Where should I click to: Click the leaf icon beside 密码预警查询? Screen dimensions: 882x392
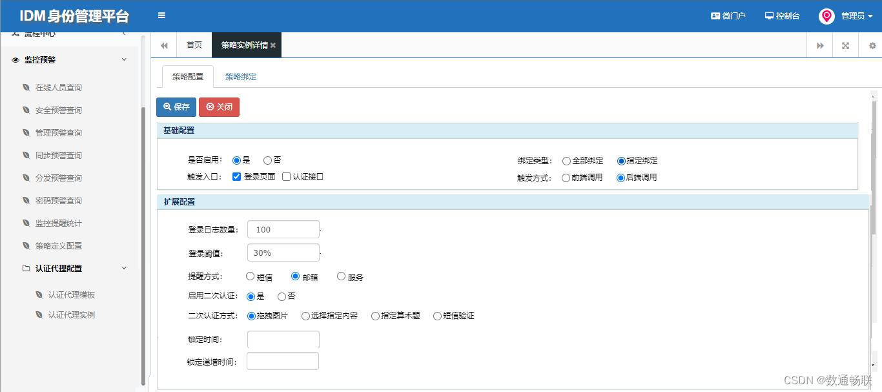(26, 200)
